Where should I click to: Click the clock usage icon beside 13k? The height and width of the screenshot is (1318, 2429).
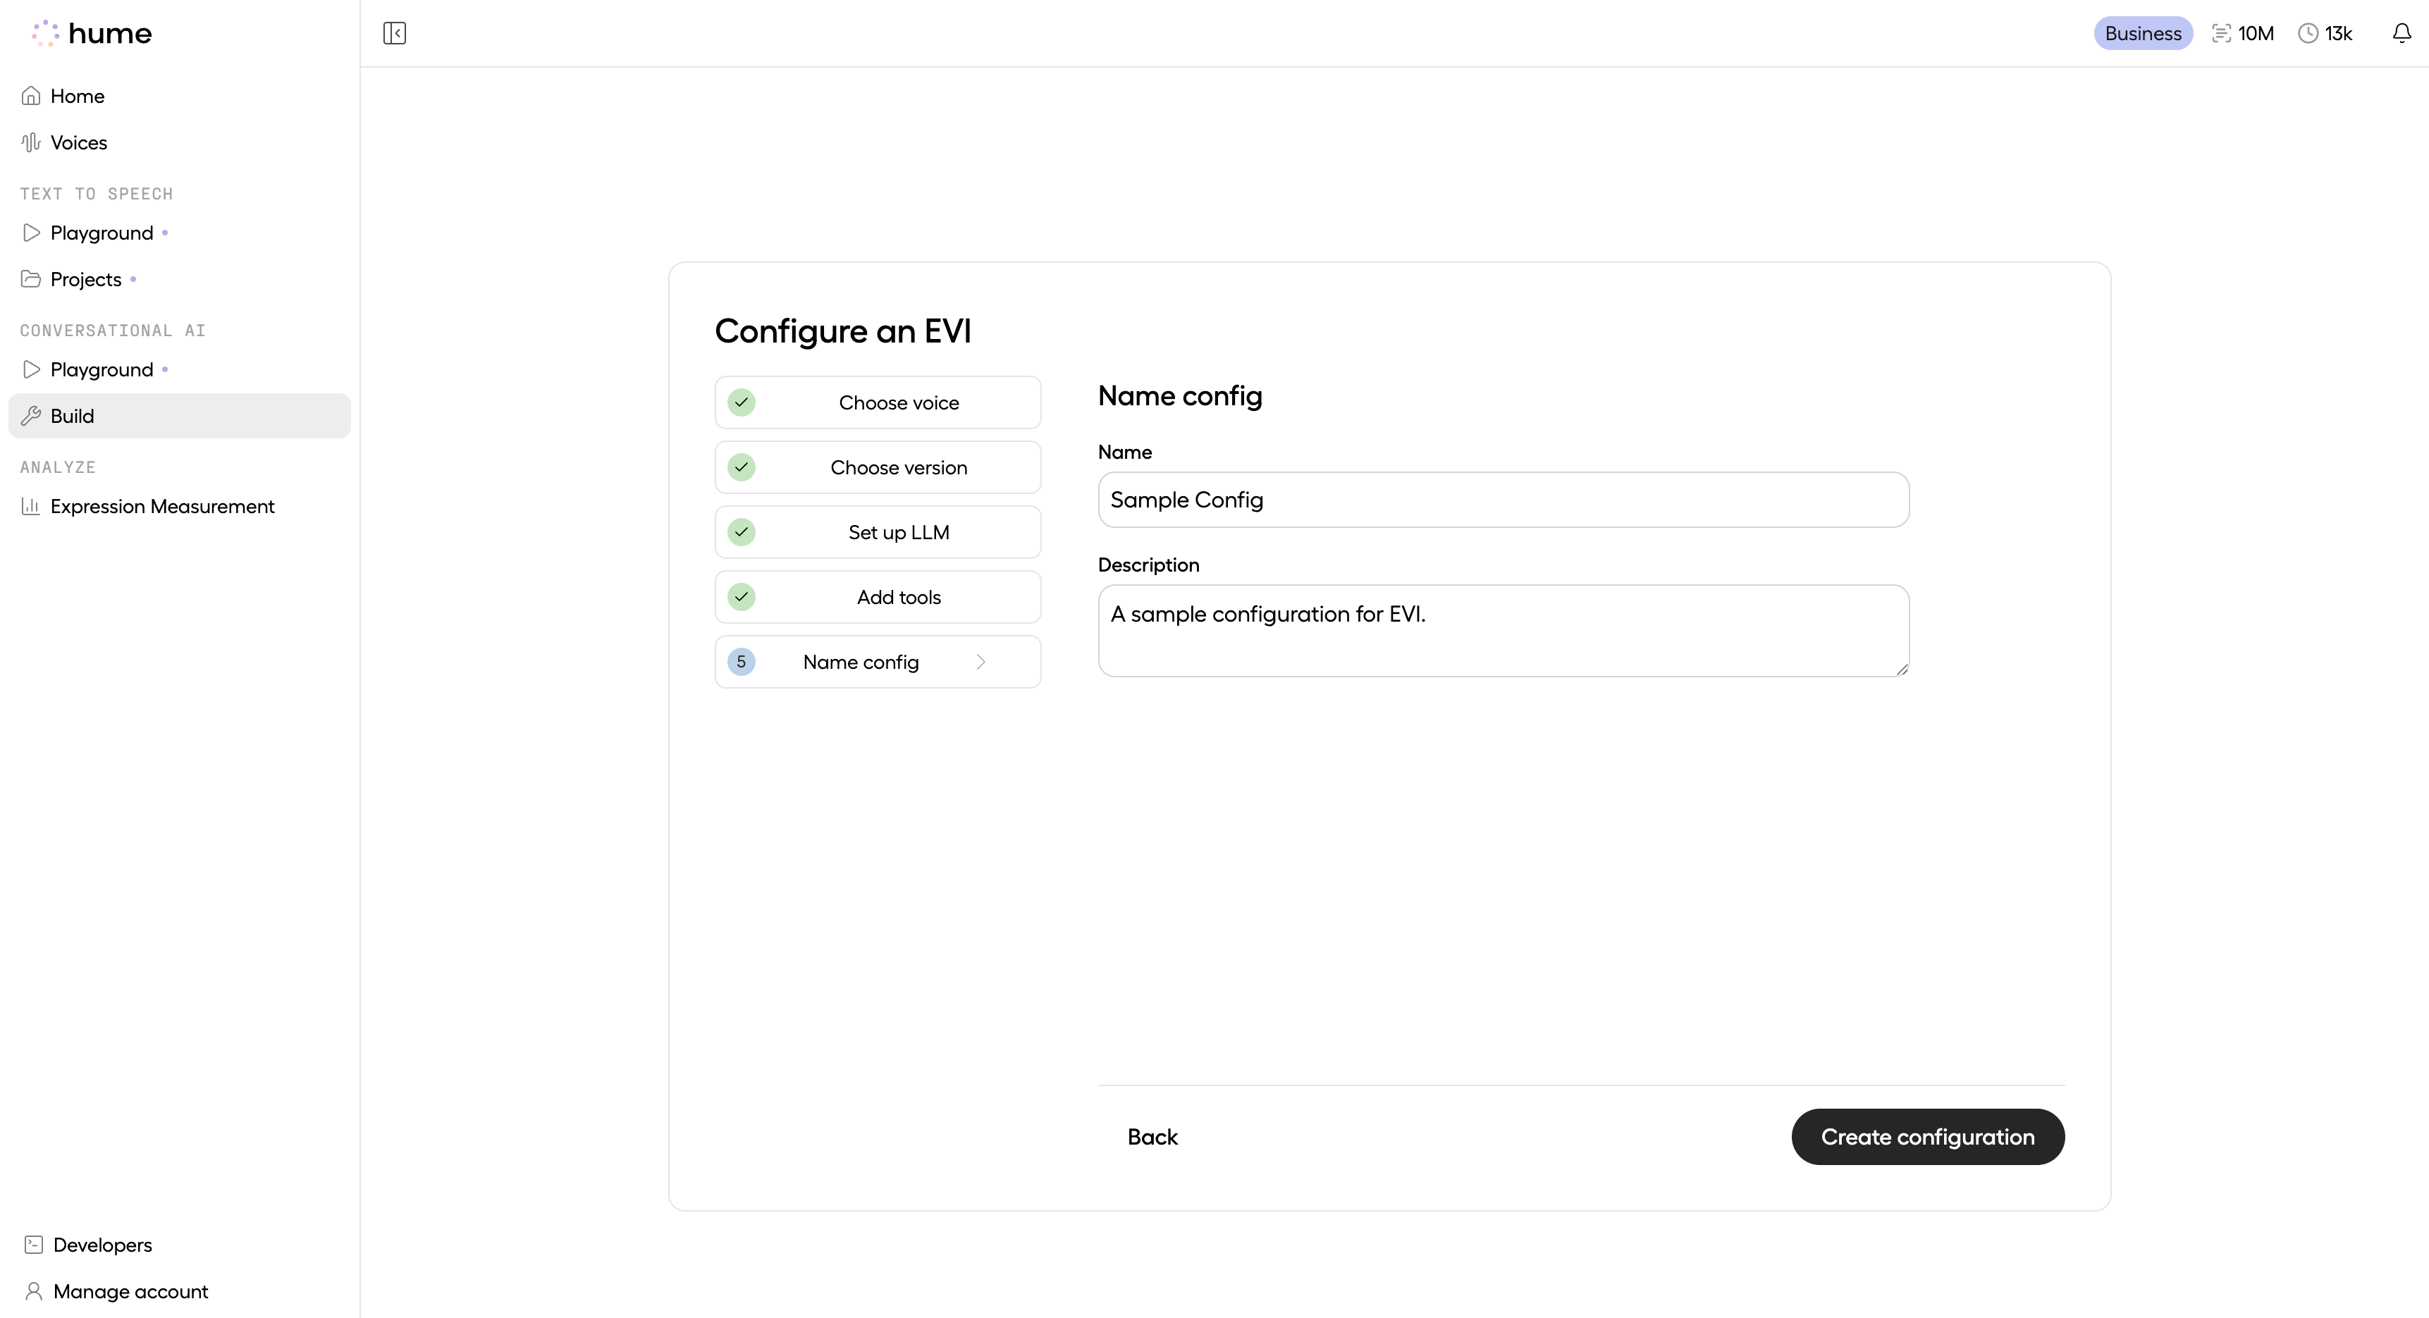(x=2307, y=33)
